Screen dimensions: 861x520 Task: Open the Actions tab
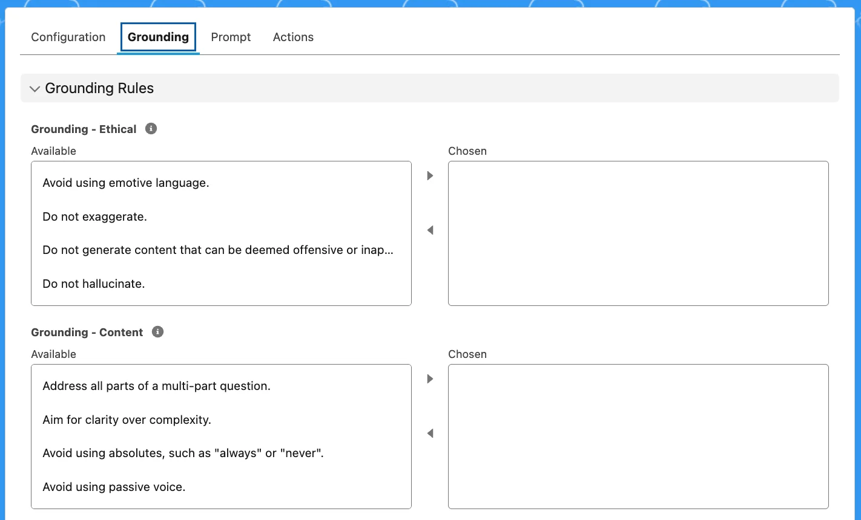pos(293,37)
